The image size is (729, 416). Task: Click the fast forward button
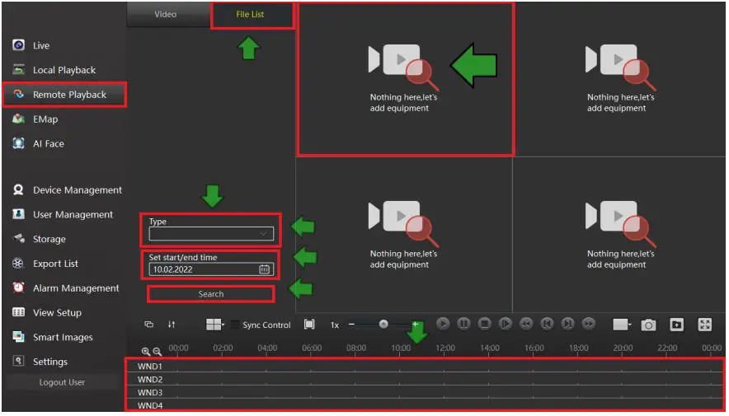pyautogui.click(x=589, y=324)
